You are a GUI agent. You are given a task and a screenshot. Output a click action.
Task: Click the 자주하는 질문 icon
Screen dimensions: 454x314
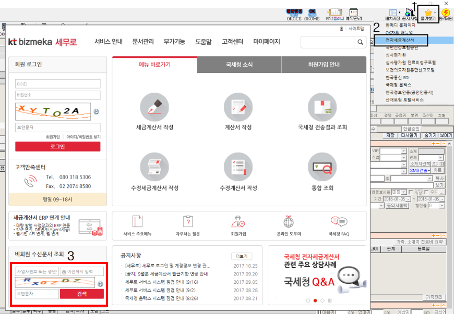[188, 221]
